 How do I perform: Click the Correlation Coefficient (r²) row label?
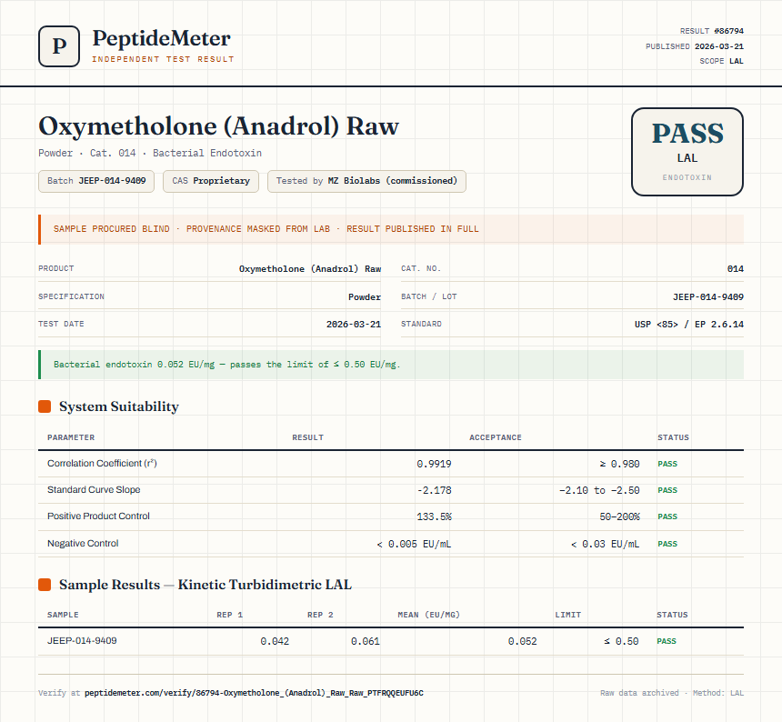(x=102, y=463)
